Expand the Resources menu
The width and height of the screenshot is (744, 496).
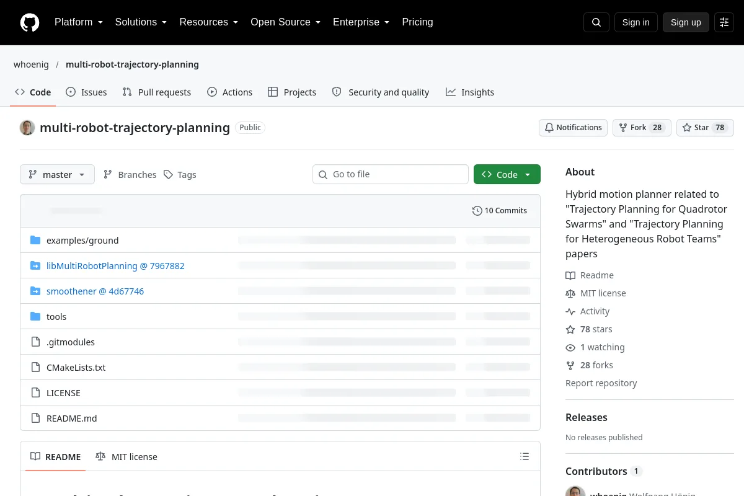209,22
